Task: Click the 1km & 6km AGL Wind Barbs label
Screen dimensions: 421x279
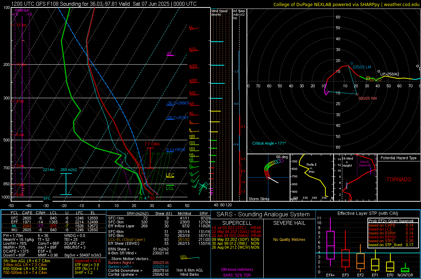Action: [x=189, y=272]
